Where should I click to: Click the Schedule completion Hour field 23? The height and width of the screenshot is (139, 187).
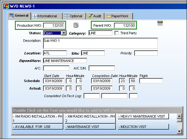(x=122, y=81)
